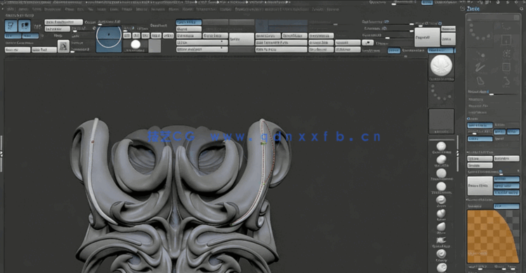Select the topmost sphere brush in the brush column
The width and height of the screenshot is (526, 273).
click(x=441, y=146)
